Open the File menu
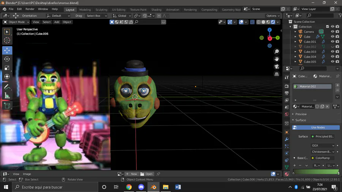Screen dimensions: 342x192 click(x=11, y=9)
